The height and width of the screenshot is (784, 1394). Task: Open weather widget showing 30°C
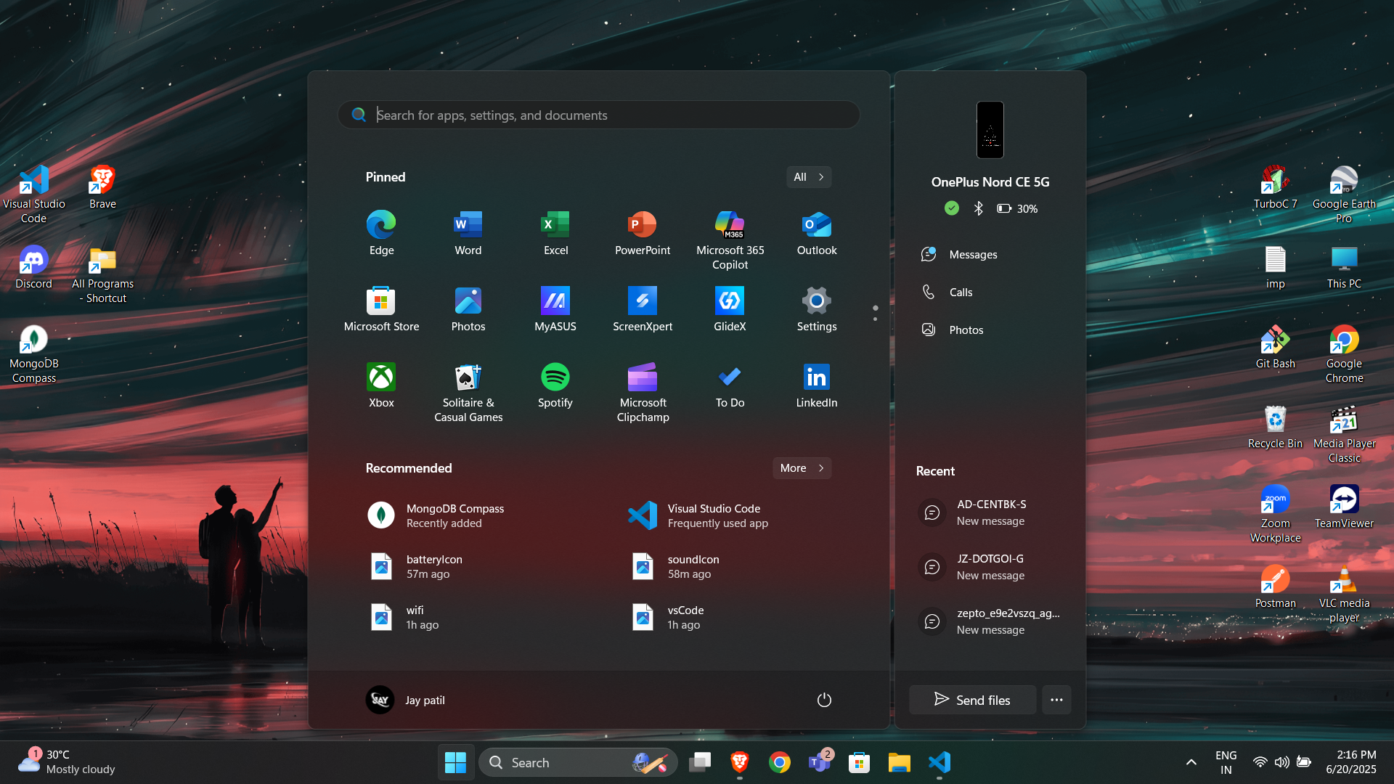(67, 762)
